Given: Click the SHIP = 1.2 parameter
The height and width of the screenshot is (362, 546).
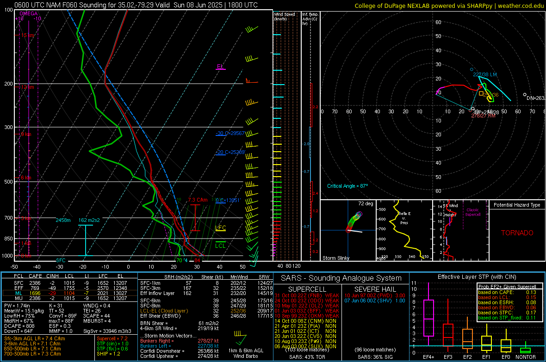Looking at the screenshot, I should [x=108, y=354].
